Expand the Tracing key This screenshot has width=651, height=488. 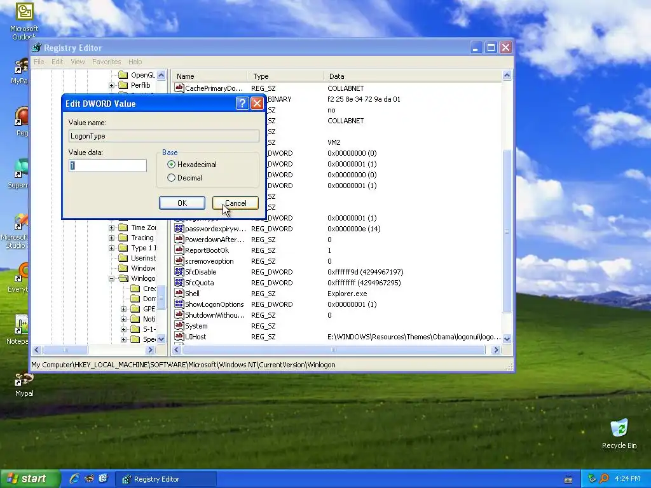coord(111,238)
